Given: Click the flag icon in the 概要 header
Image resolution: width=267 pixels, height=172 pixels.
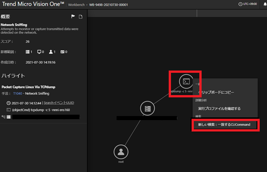Looking at the screenshot, I should 73,16.
